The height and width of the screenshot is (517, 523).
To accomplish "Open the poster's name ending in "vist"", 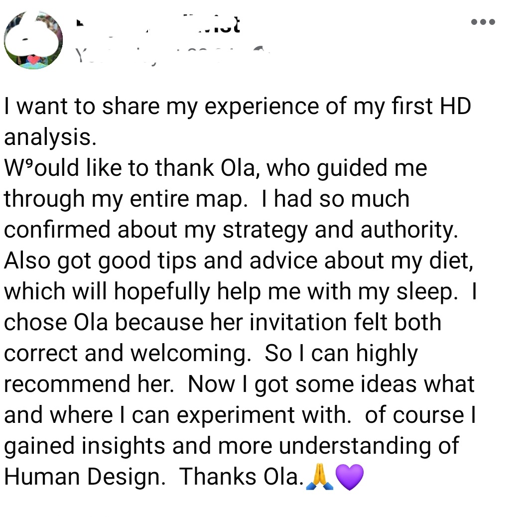I will 158,24.
